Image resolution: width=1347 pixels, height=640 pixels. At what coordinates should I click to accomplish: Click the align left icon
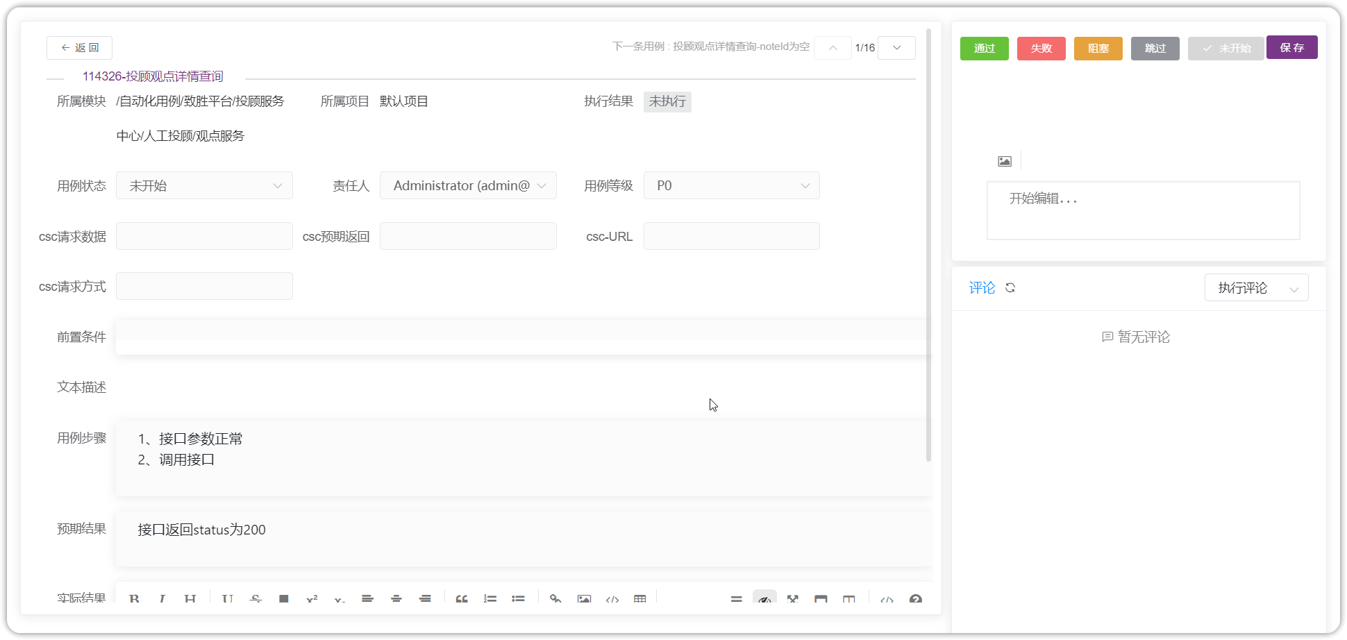click(x=367, y=598)
